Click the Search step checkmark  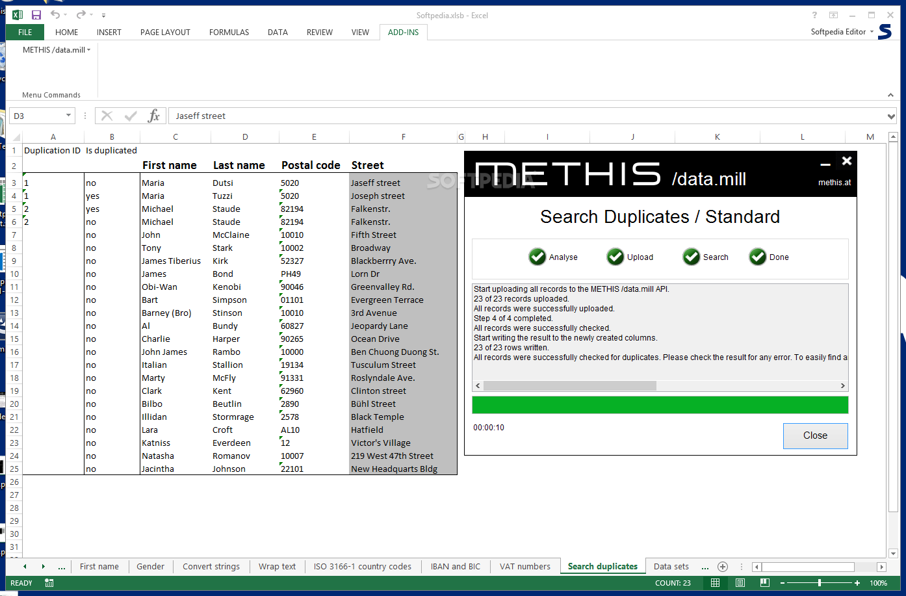[692, 257]
